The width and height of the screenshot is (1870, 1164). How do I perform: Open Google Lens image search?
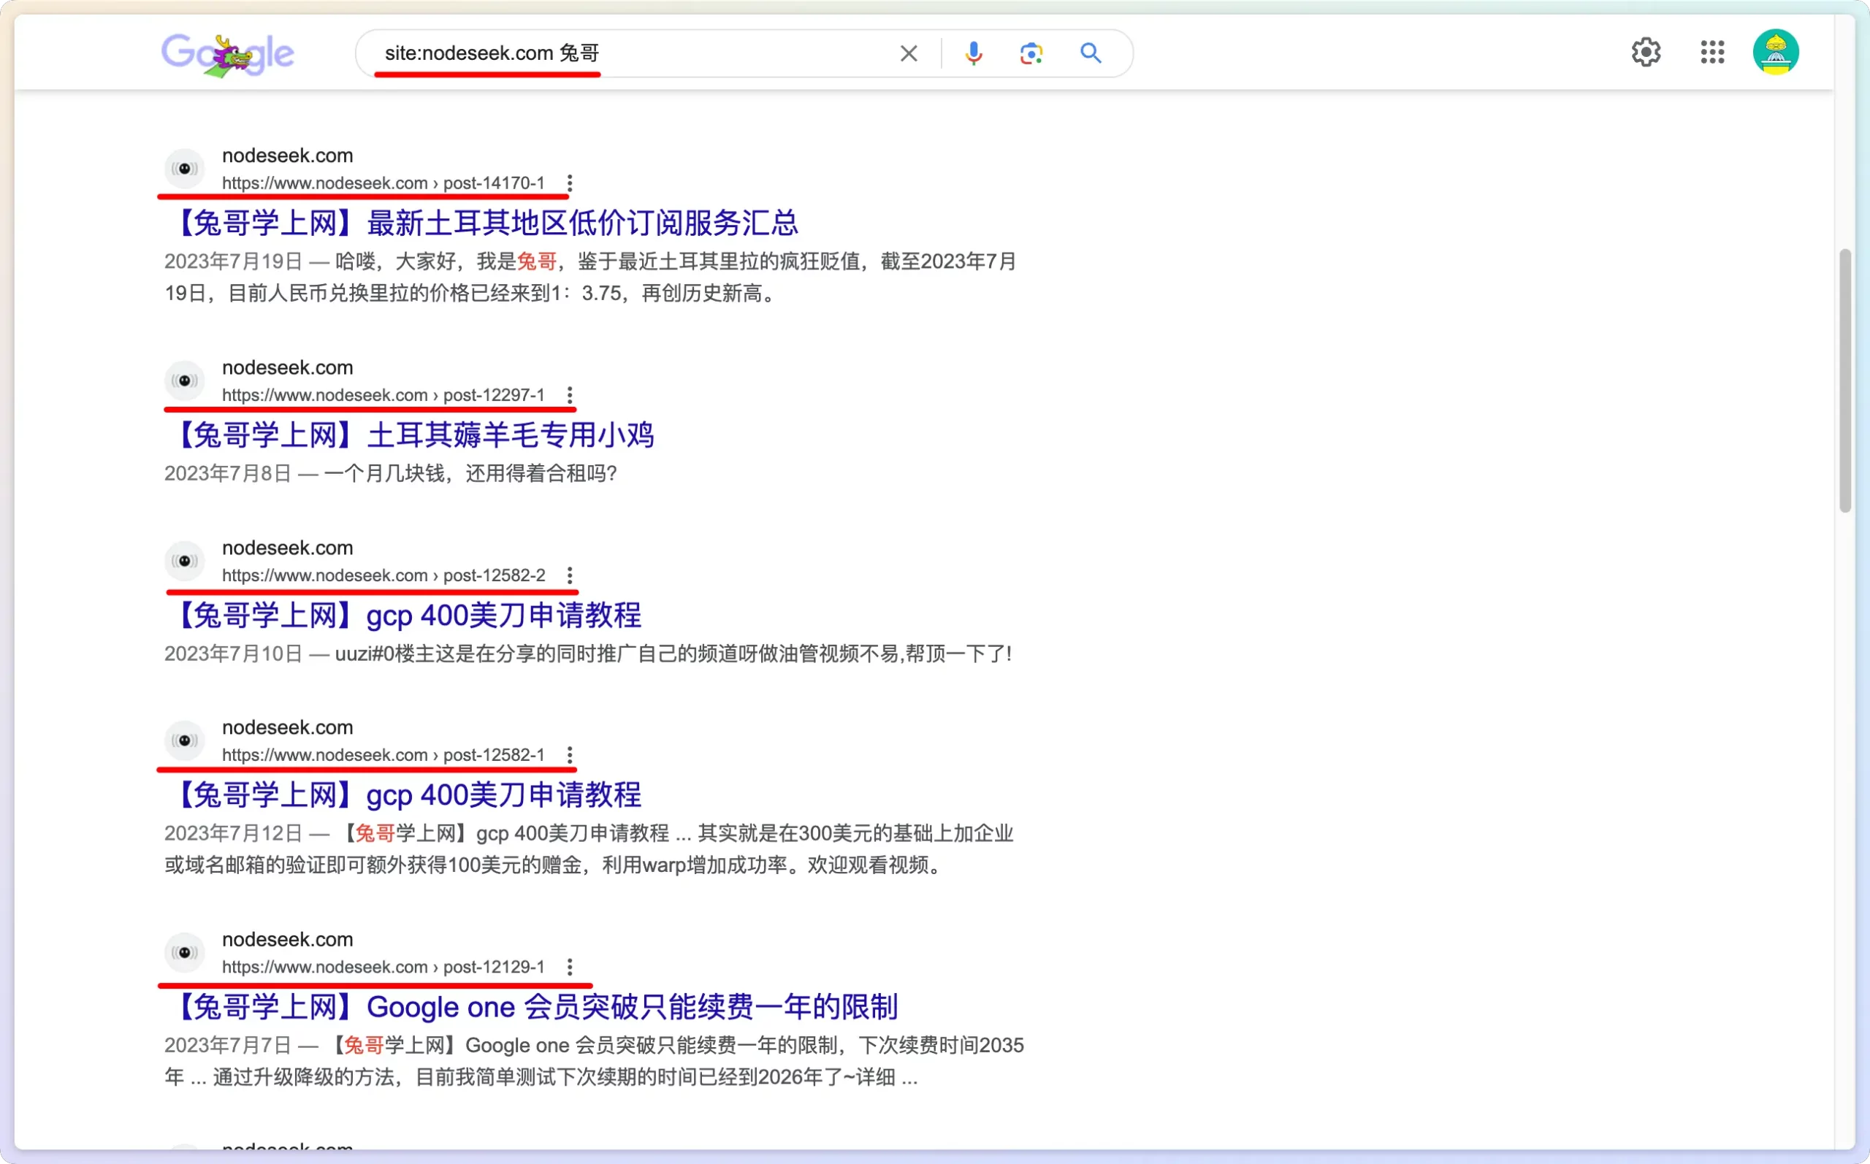pyautogui.click(x=1031, y=53)
